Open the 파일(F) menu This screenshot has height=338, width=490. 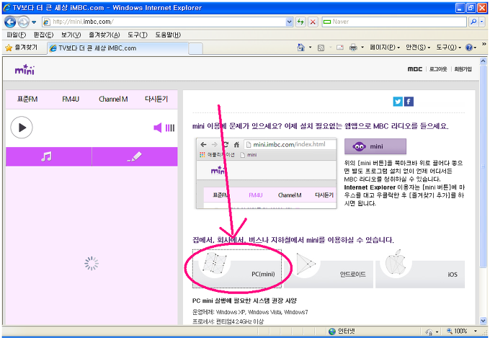[17, 35]
